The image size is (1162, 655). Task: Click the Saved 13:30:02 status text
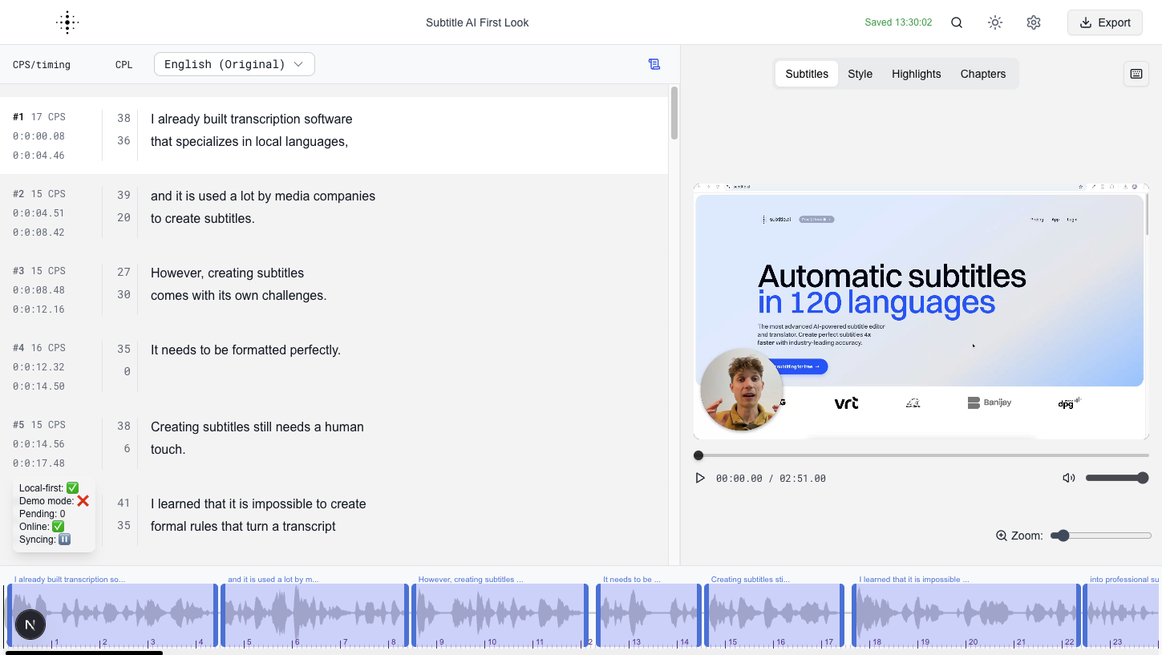coord(897,22)
